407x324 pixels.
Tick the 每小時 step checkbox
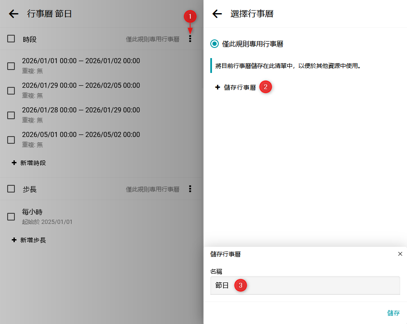coord(11,217)
